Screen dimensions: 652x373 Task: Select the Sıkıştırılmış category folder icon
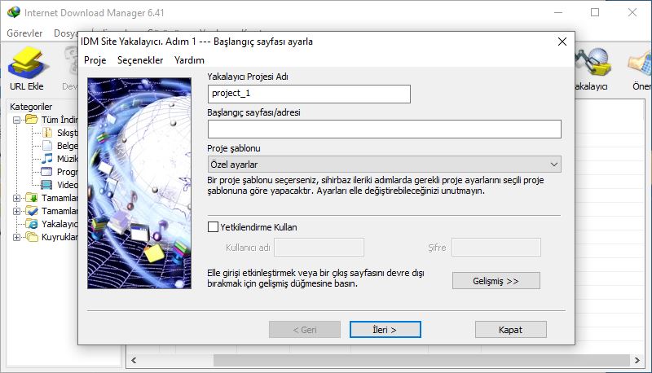[x=48, y=133]
